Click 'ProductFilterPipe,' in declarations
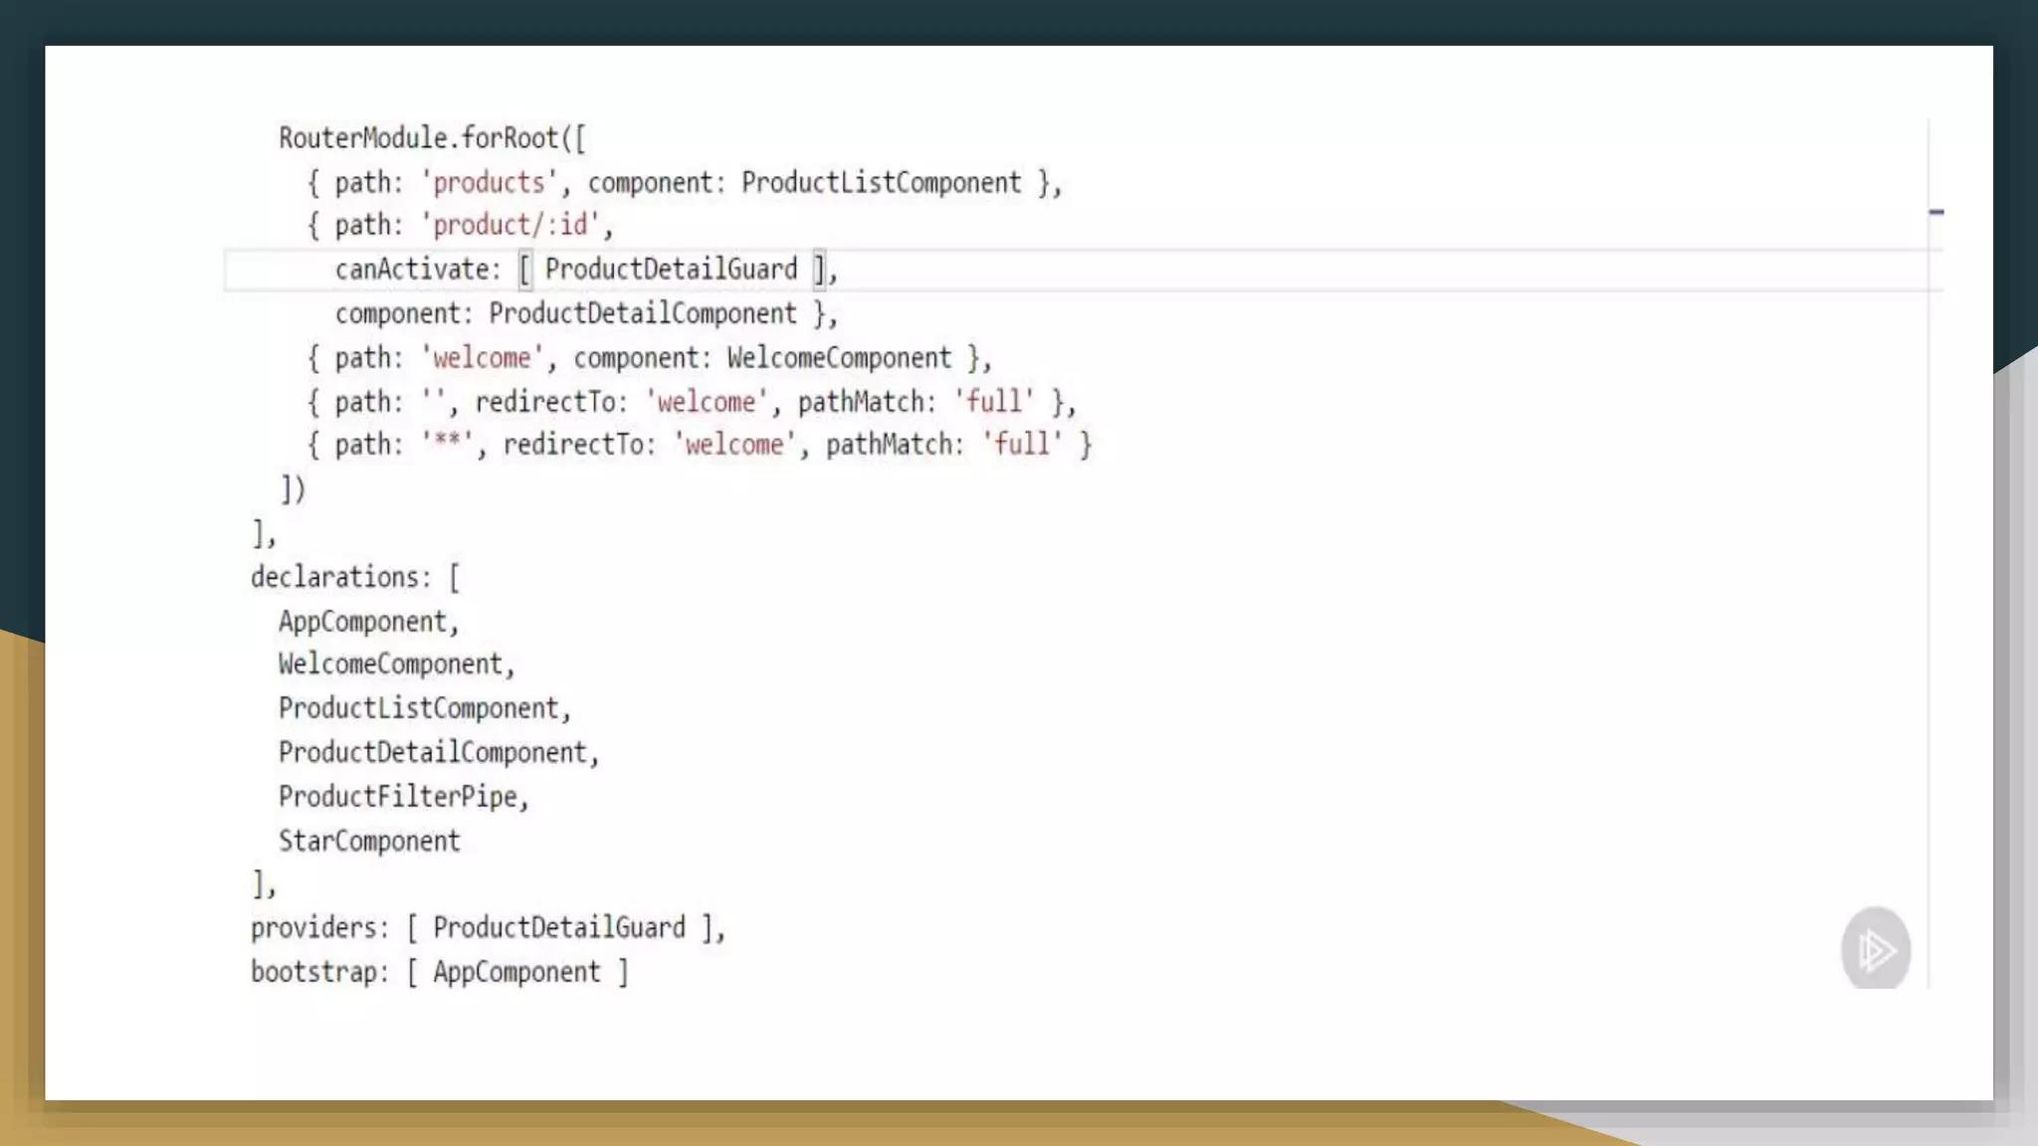2038x1146 pixels. point(403,797)
